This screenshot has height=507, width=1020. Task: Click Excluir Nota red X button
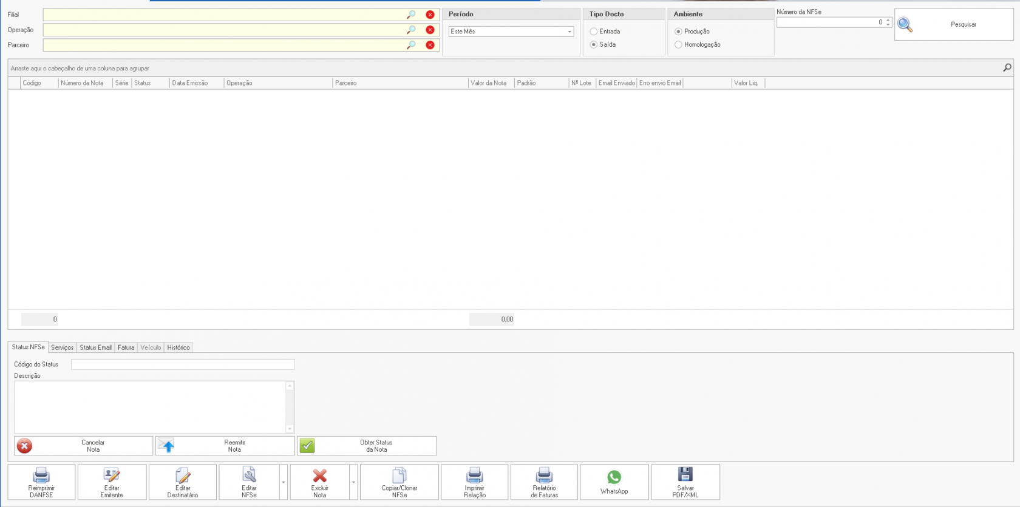click(319, 482)
